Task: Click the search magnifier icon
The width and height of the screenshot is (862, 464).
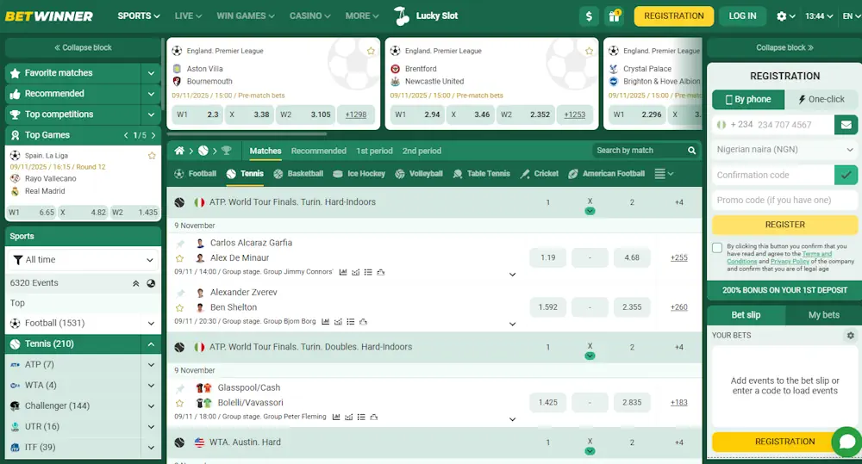Action: coord(691,151)
